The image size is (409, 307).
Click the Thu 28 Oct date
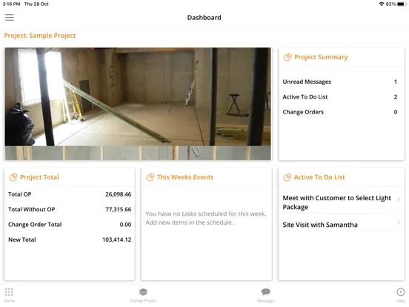36,4
